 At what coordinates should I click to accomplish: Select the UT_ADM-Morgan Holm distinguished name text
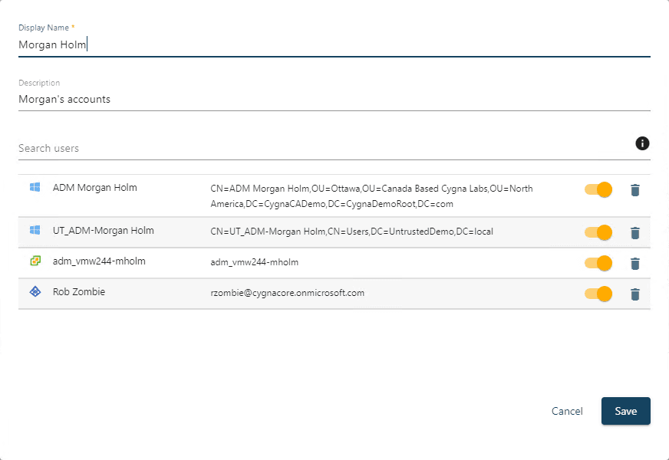342,232
